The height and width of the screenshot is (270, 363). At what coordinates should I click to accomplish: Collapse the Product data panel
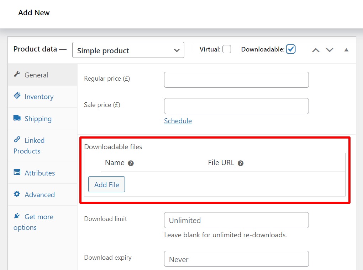tap(346, 50)
